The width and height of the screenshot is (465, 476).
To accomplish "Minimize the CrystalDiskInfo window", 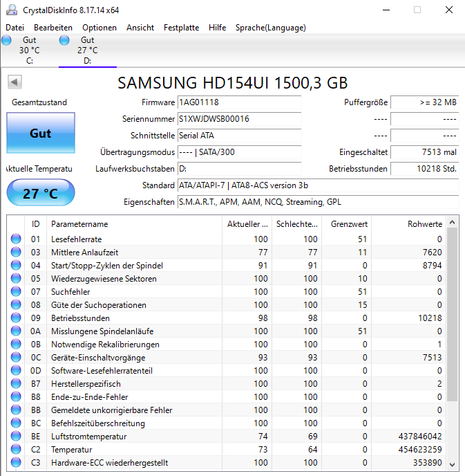I will [386, 10].
